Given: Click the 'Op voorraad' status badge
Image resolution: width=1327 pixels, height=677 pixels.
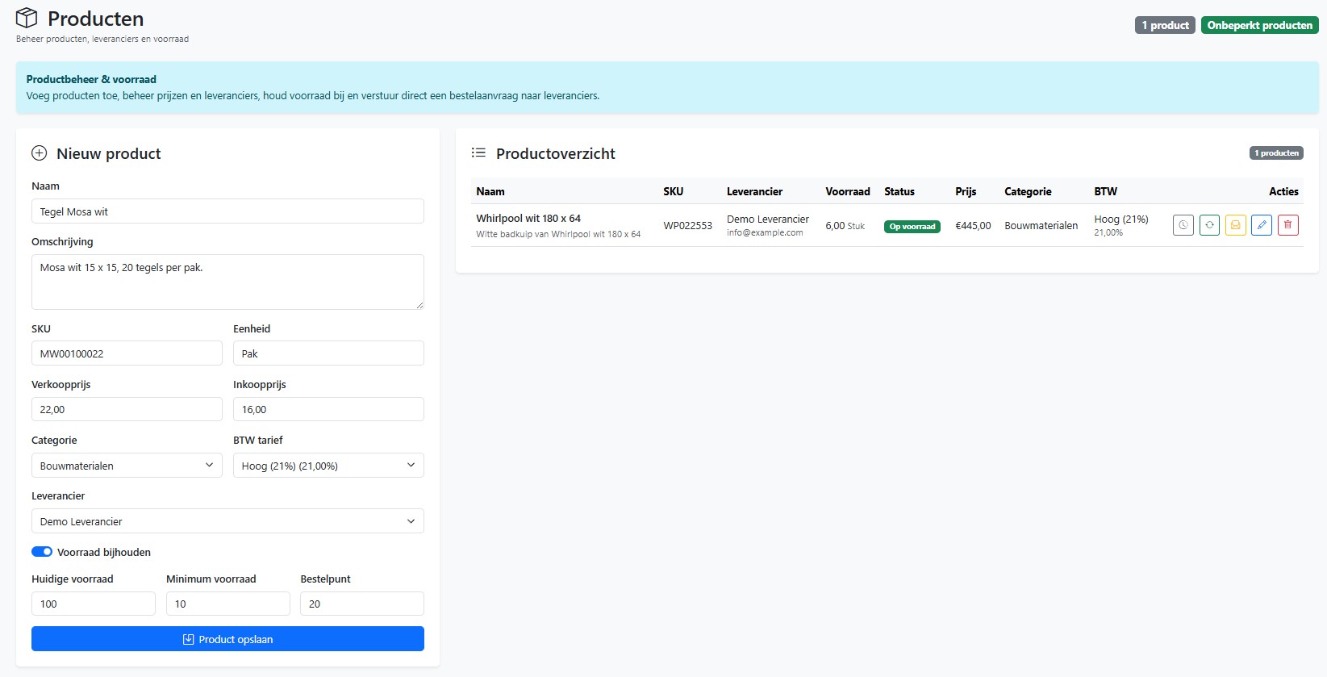Looking at the screenshot, I should pyautogui.click(x=912, y=227).
